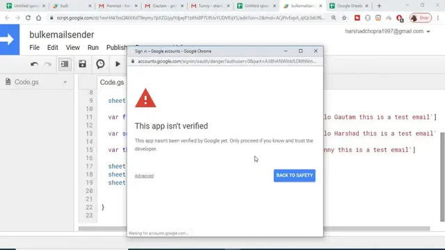Open the File menu

click(34, 48)
